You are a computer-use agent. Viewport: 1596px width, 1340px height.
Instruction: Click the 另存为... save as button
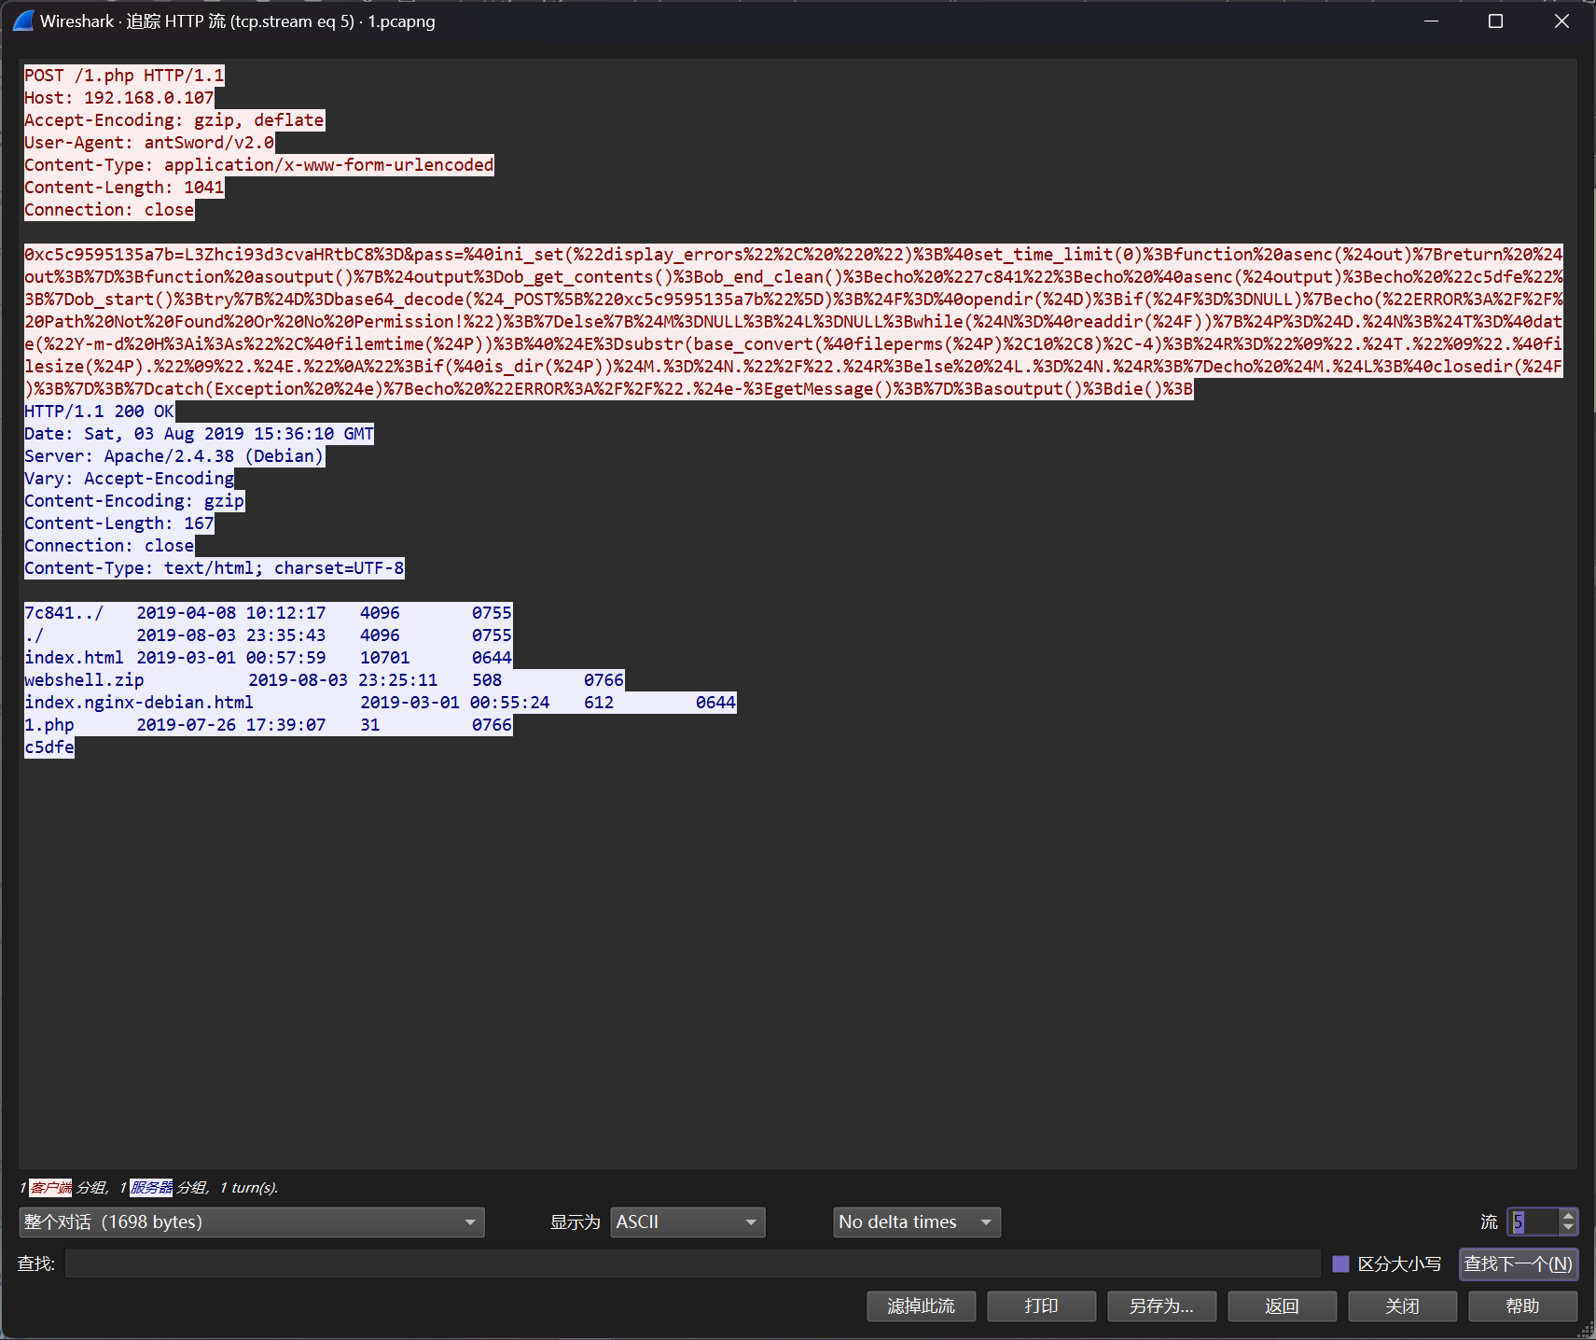pyautogui.click(x=1162, y=1306)
